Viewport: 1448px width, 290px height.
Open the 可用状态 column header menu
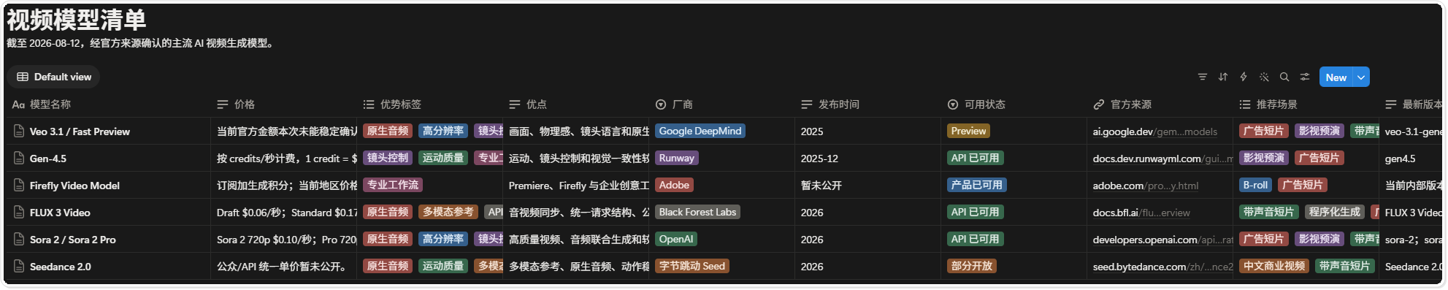[1014, 104]
